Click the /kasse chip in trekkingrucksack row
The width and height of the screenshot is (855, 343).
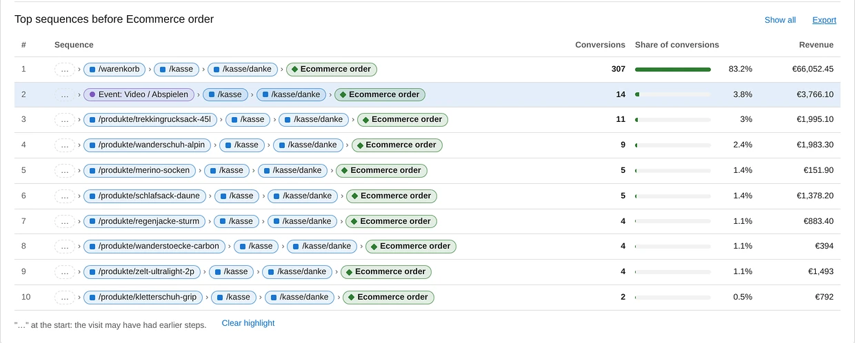click(248, 119)
